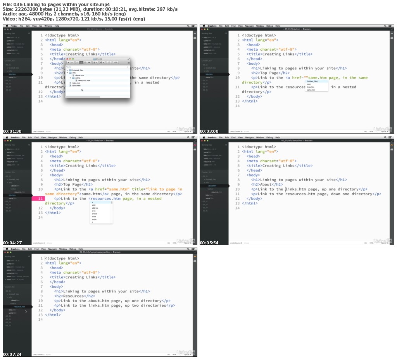The height and width of the screenshot is (359, 397).
Task: Click Extension Manager icon in 00:07:24 frame
Action: click(x=195, y=261)
